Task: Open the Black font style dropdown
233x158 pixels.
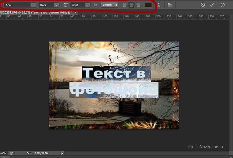Action: 49,5
